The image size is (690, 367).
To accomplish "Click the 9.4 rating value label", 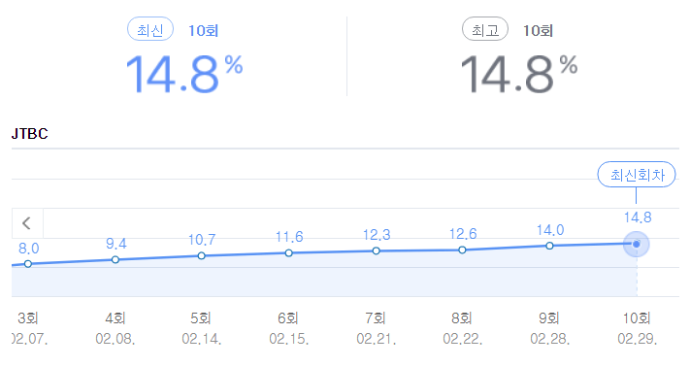I will pyautogui.click(x=116, y=244).
